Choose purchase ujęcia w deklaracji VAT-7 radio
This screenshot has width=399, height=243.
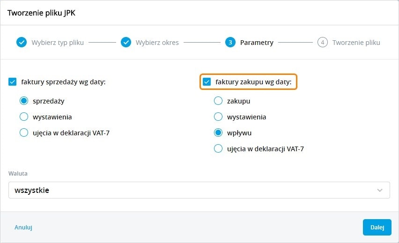pos(218,149)
